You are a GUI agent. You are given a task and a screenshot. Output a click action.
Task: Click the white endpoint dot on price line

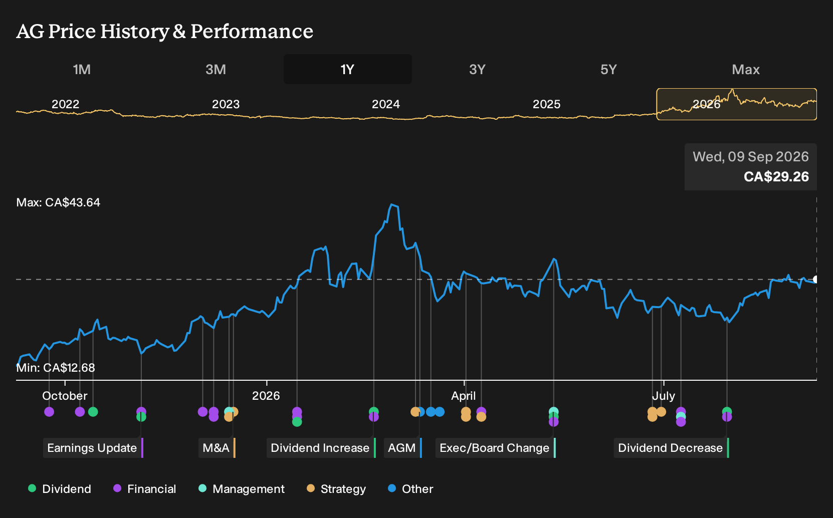pyautogui.click(x=816, y=280)
